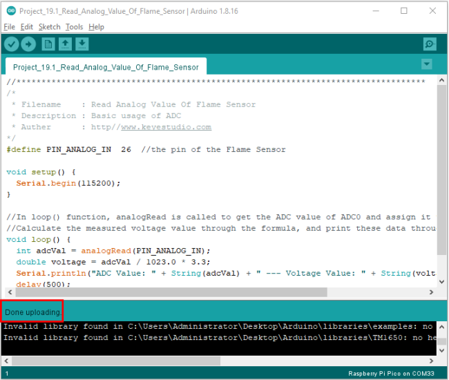
Task: Open the Help menu
Action: click(x=96, y=27)
